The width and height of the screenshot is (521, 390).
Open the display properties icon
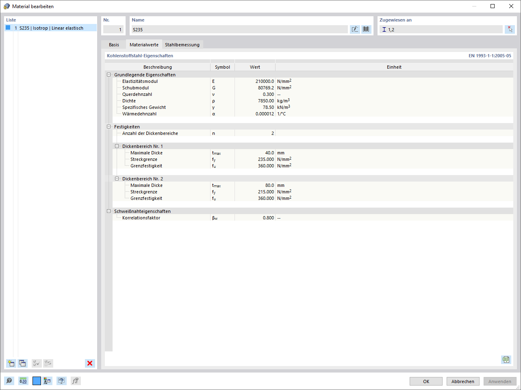(x=48, y=381)
